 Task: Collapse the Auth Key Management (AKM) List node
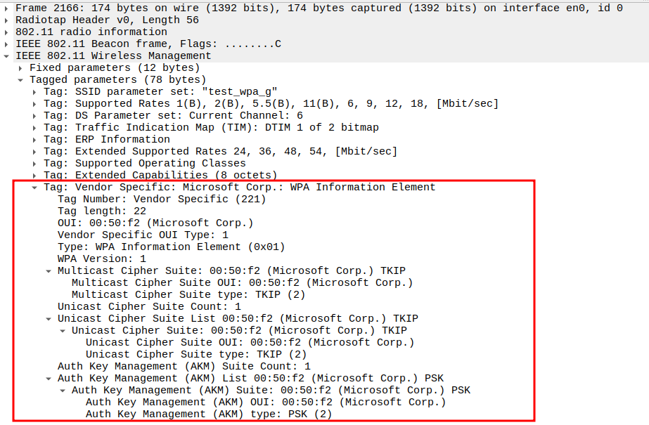[x=49, y=378]
